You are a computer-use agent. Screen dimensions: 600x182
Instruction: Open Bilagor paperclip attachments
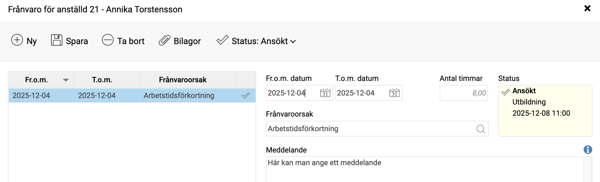164,40
